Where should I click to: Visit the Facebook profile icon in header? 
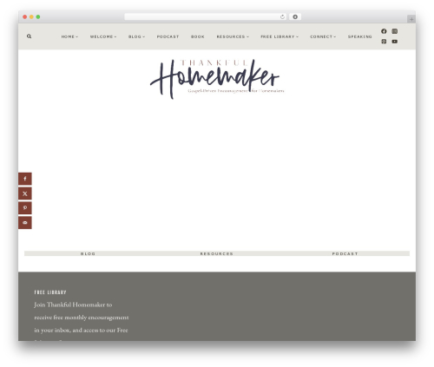coord(384,31)
